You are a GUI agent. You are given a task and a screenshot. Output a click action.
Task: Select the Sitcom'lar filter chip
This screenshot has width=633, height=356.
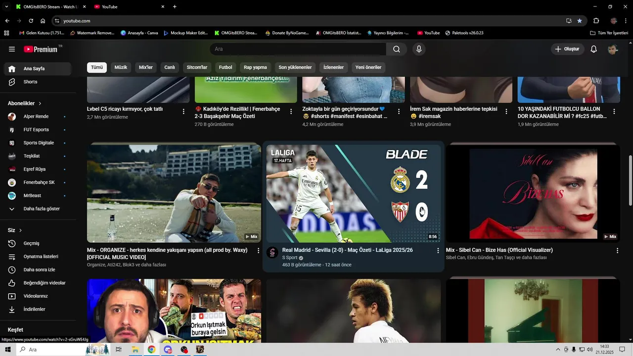197,67
